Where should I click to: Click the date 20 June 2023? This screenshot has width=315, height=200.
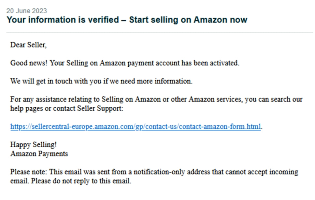[x=26, y=11]
